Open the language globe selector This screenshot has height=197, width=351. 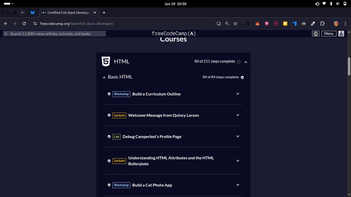(x=316, y=34)
